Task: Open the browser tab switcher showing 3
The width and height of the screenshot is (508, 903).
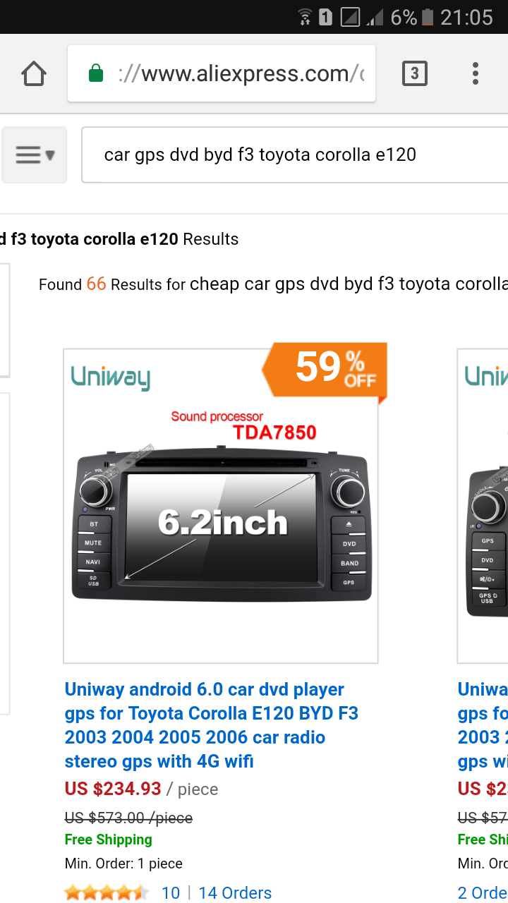Action: pos(414,73)
